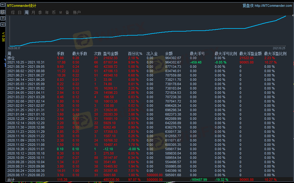The width and height of the screenshot is (294, 183).
Task: Select the 周 weekly statistics tab
Action: pyautogui.click(x=27, y=12)
